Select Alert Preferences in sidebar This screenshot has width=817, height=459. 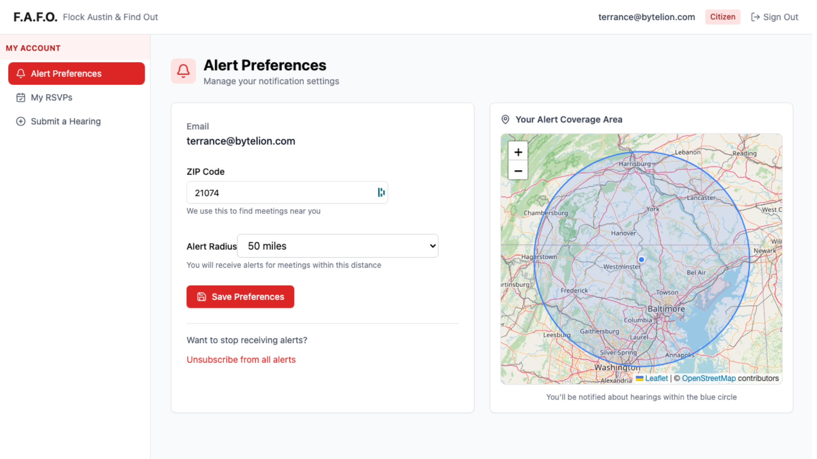point(76,74)
